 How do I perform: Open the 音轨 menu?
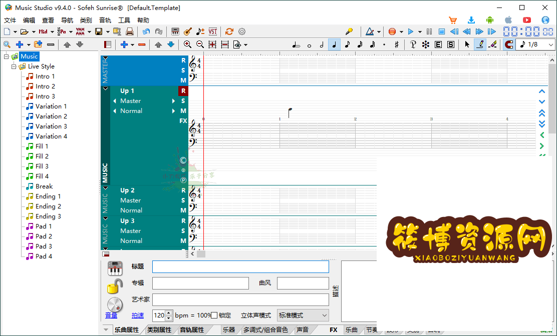tap(105, 20)
